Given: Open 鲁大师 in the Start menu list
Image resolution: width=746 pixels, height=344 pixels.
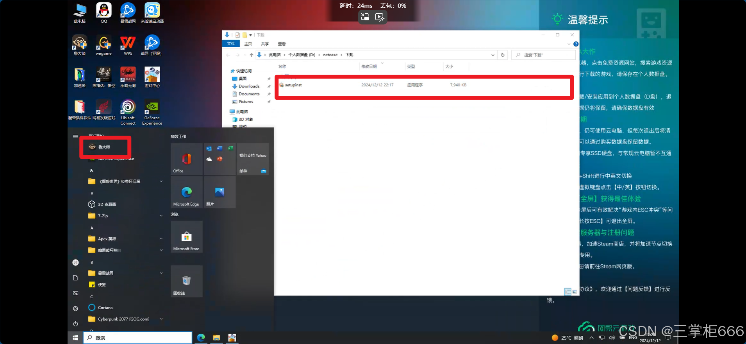Looking at the screenshot, I should click(104, 147).
